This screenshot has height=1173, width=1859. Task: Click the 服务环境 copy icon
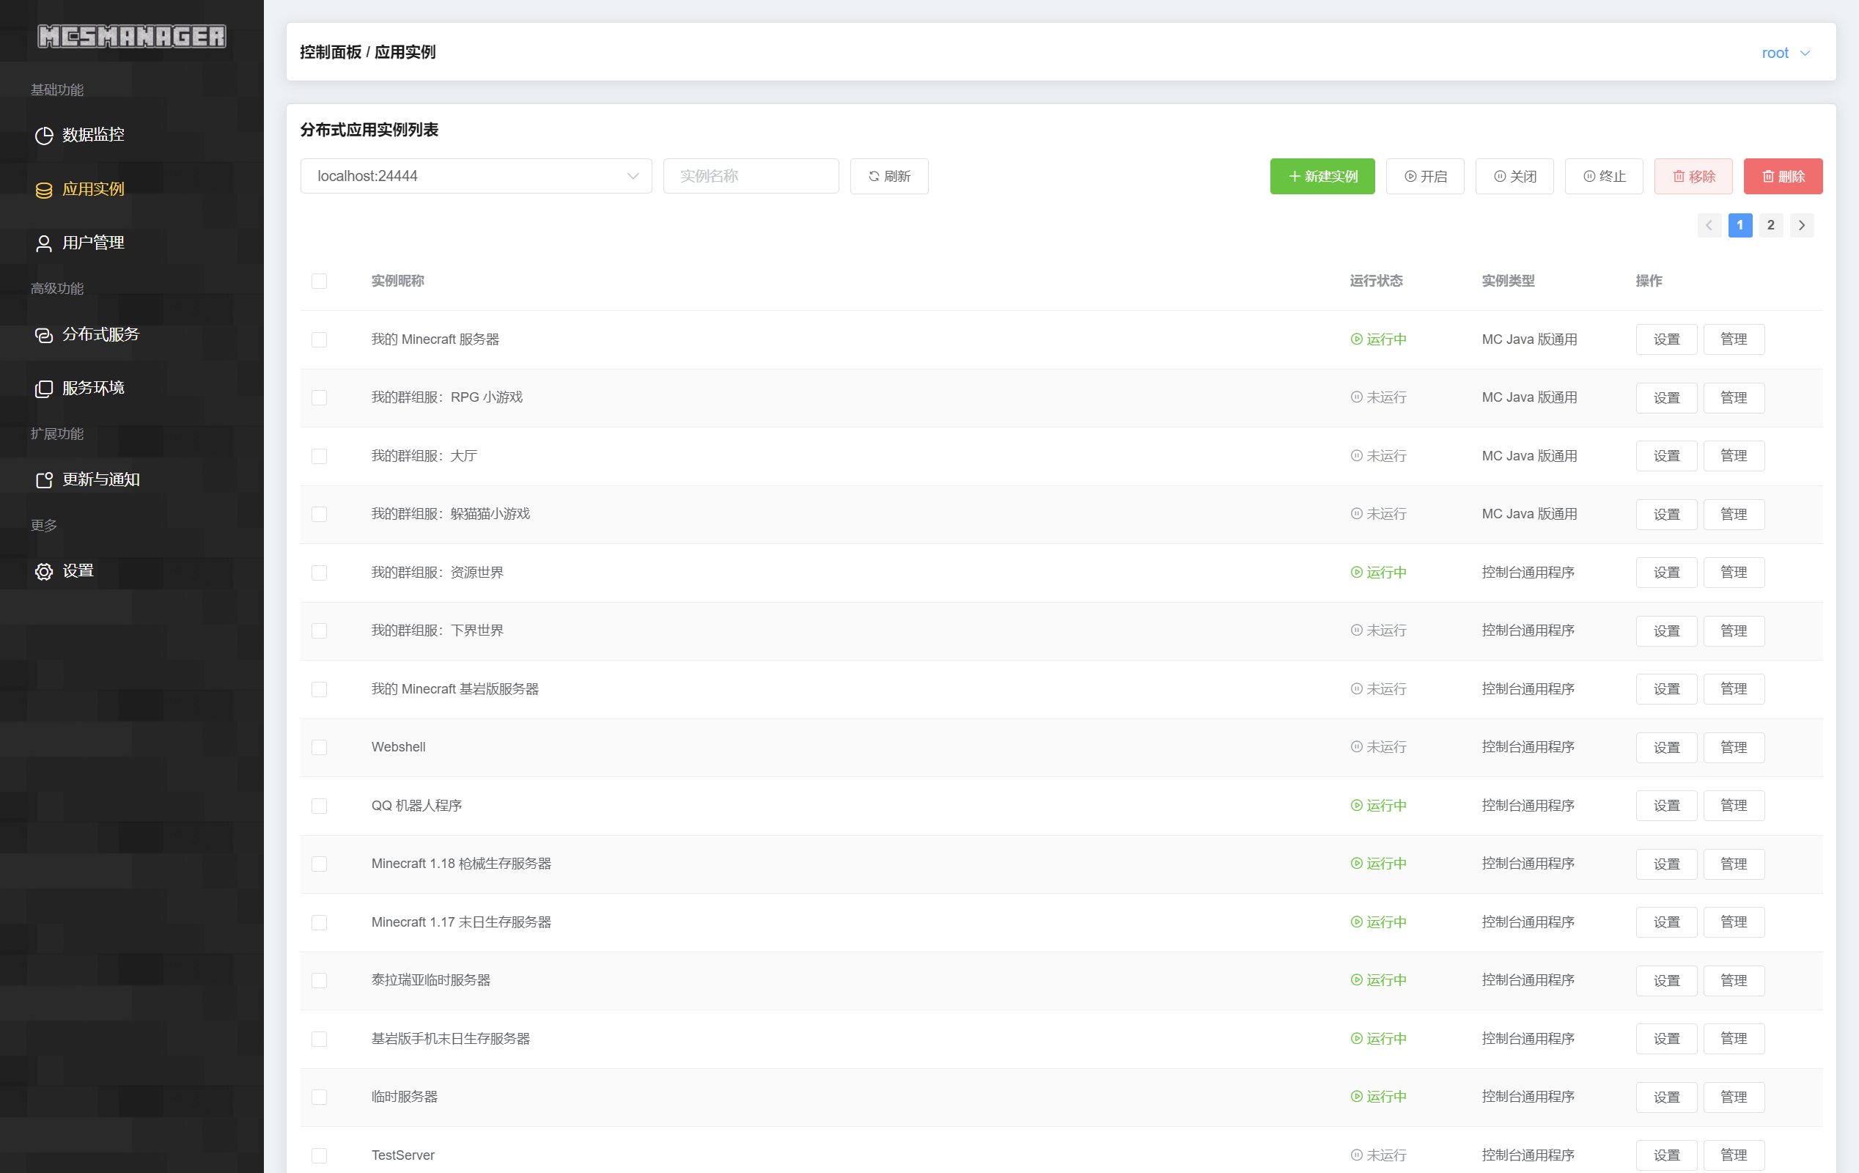pos(44,389)
